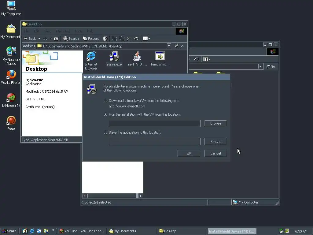Open Help menu in Desktop window
The width and height of the screenshot is (313, 235).
tap(90, 31)
